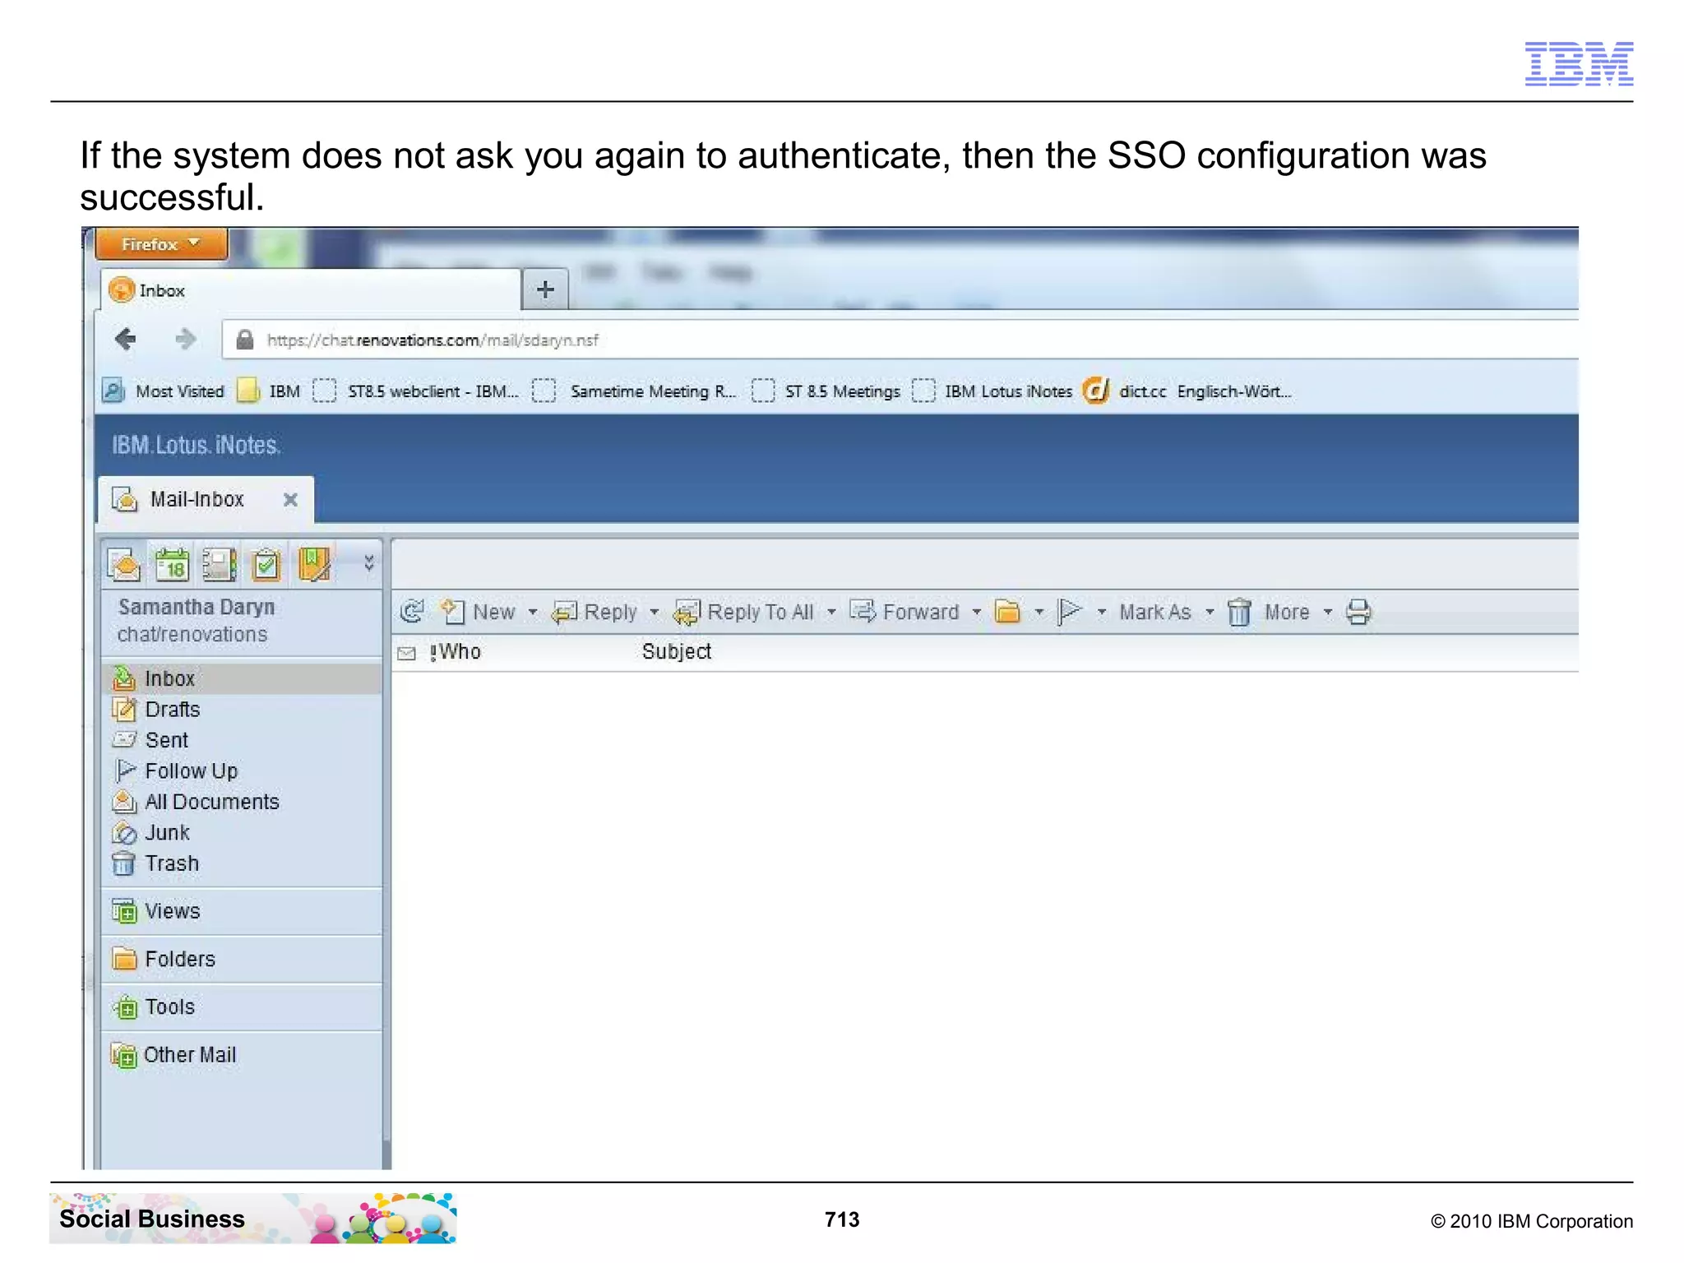Expand the Forward dropdown arrow
Screen dimensions: 1684x1263
click(x=976, y=613)
